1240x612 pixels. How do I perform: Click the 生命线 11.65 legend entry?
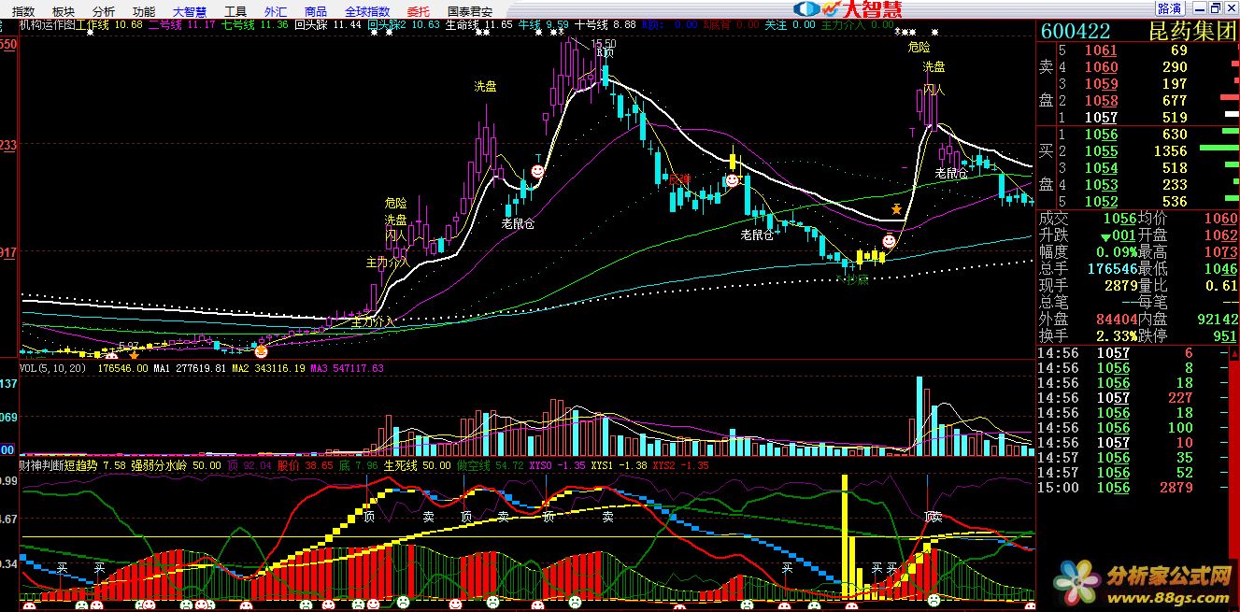479,25
